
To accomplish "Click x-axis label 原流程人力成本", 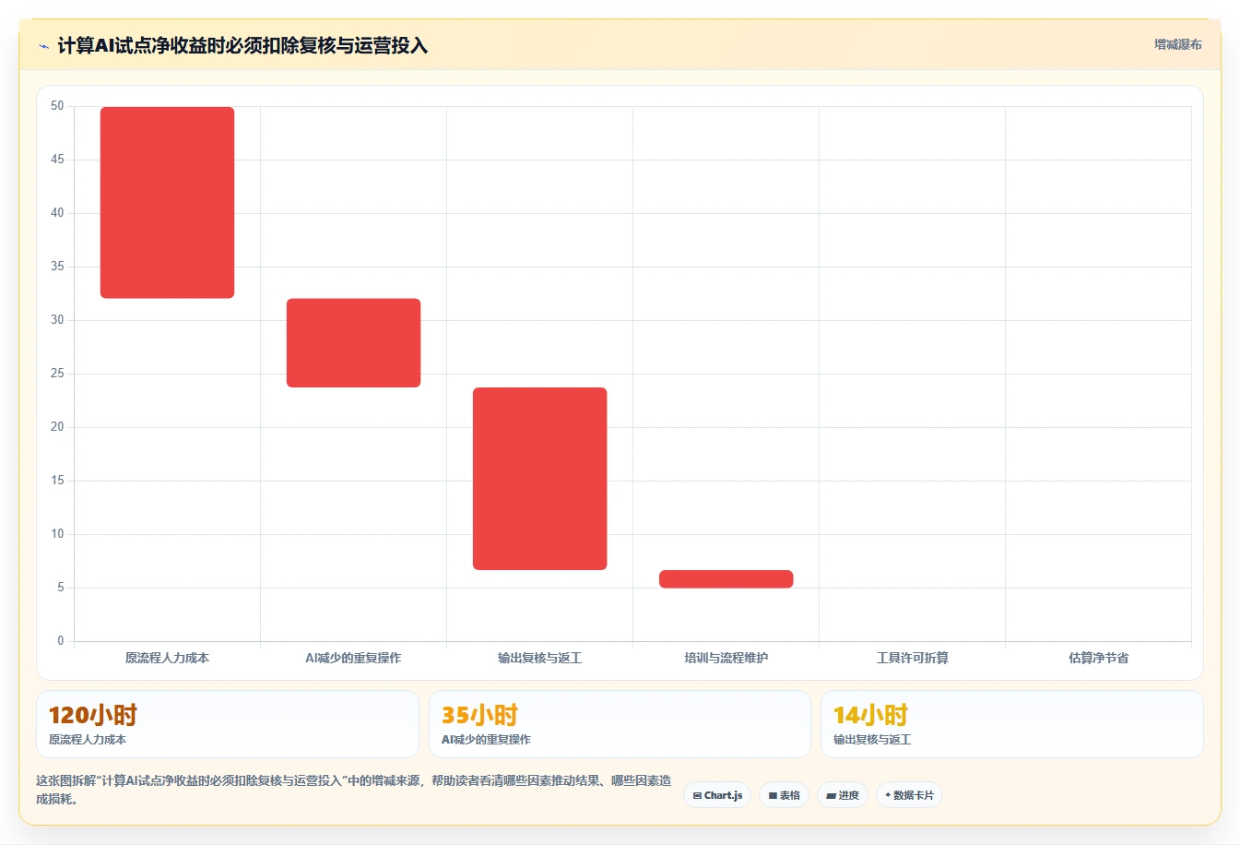I will tap(167, 658).
